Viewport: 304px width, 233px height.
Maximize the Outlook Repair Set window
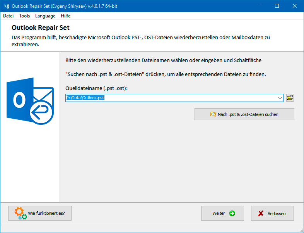click(x=277, y=6)
